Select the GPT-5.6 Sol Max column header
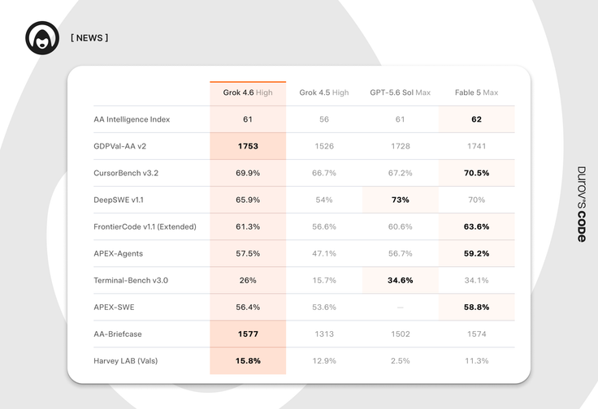This screenshot has height=409, width=598. point(400,93)
